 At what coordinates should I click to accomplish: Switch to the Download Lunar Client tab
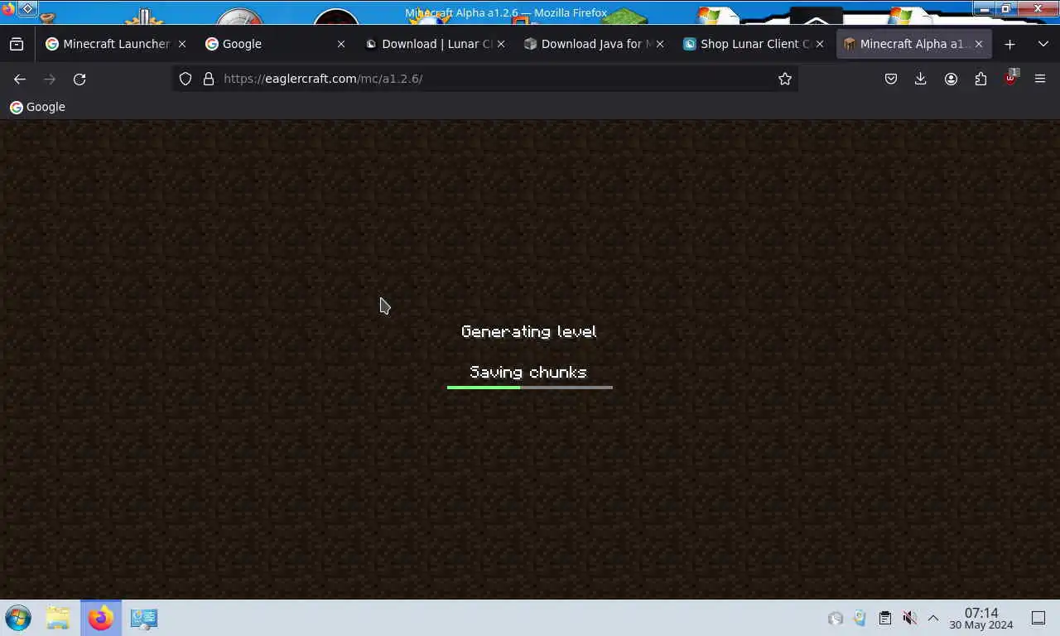click(434, 44)
